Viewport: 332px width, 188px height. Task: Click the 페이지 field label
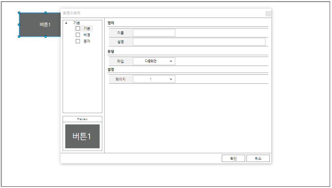120,79
